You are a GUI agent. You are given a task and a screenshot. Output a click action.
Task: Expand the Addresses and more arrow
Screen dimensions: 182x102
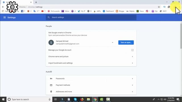[x=132, y=92]
